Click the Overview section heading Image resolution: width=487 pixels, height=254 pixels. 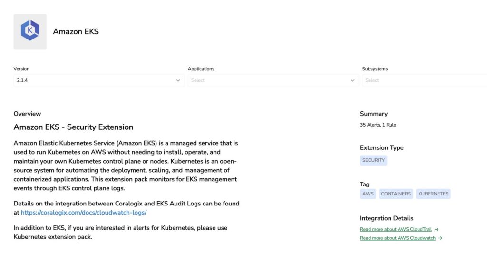coord(27,114)
